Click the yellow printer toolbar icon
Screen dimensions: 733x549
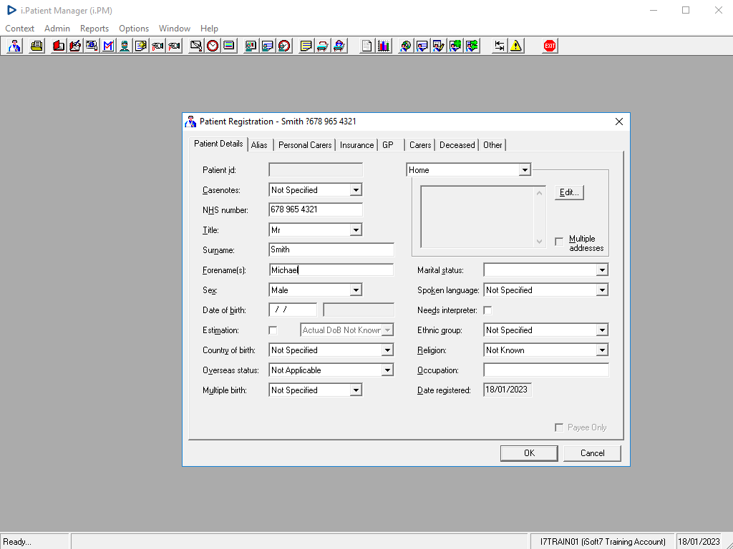37,46
